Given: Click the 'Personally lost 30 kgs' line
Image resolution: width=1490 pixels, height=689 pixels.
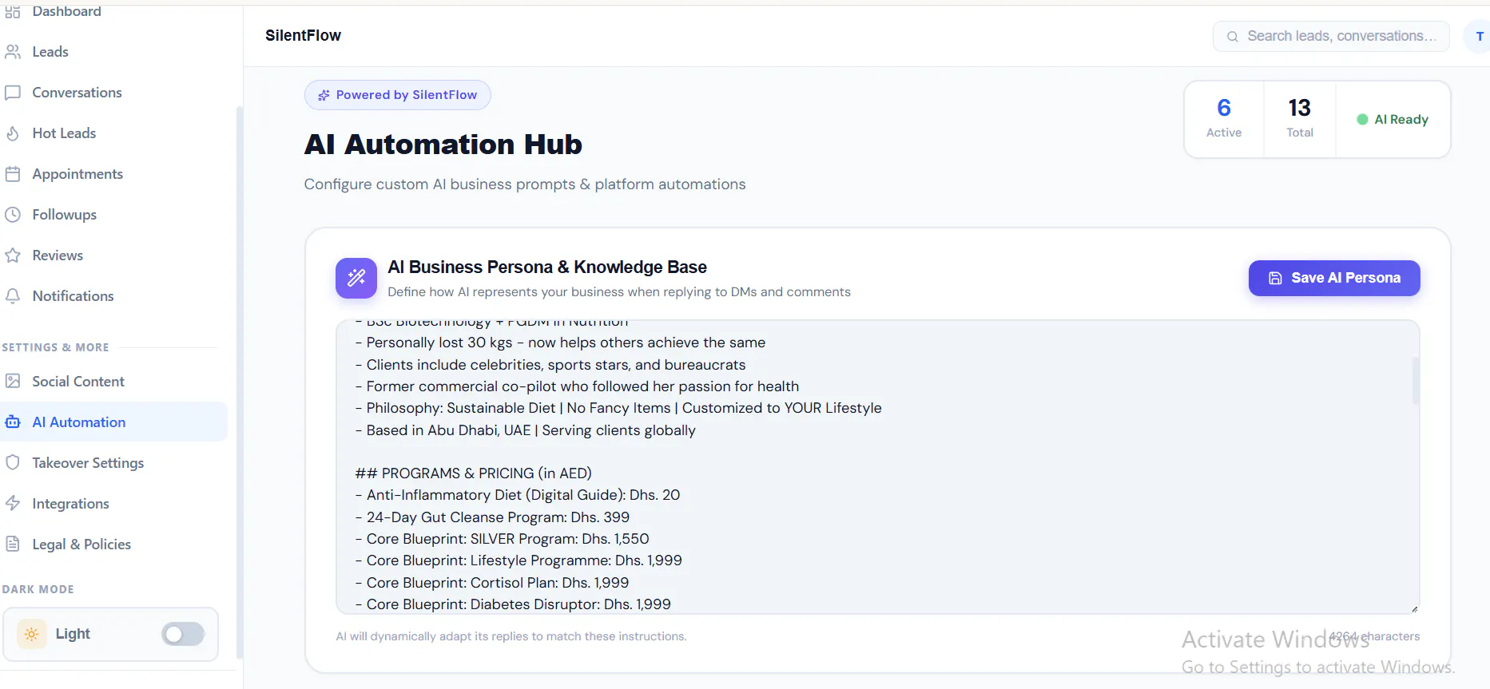Looking at the screenshot, I should 560,343.
